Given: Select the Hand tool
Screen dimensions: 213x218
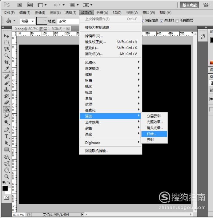Looking at the screenshot, I should click(6, 170).
